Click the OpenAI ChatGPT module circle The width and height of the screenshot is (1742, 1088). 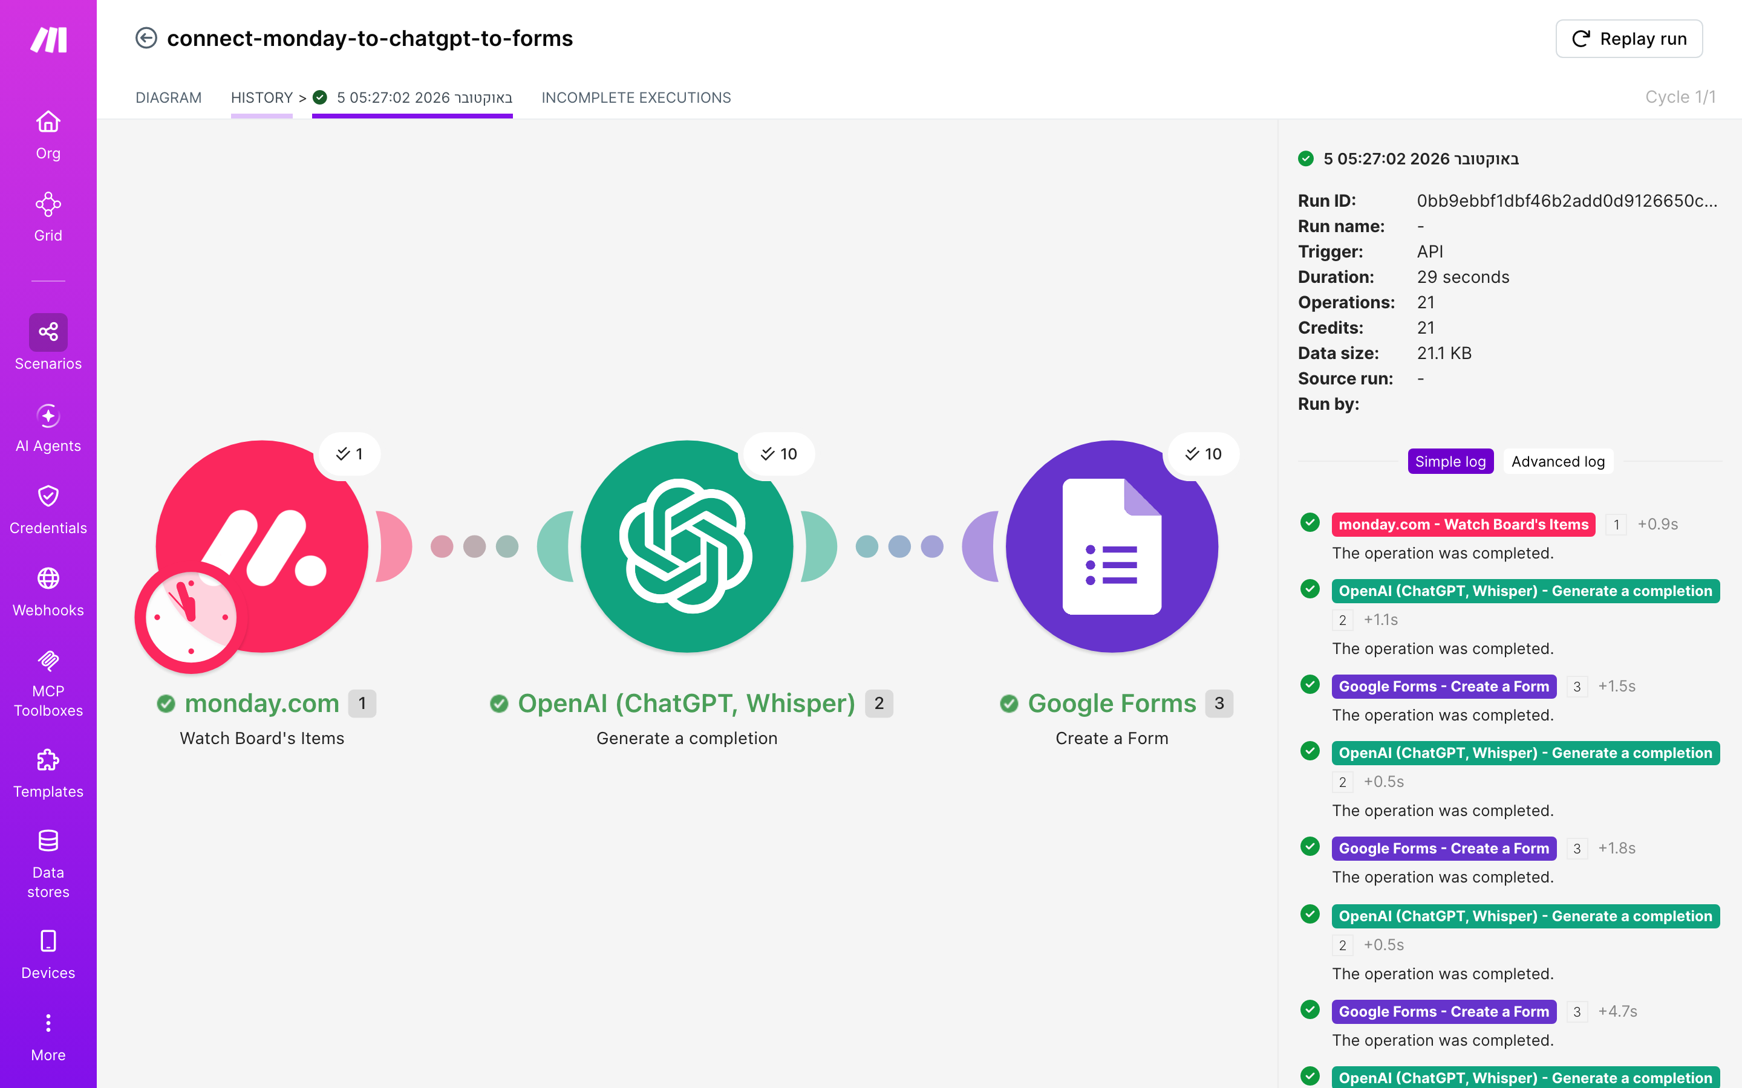click(687, 546)
